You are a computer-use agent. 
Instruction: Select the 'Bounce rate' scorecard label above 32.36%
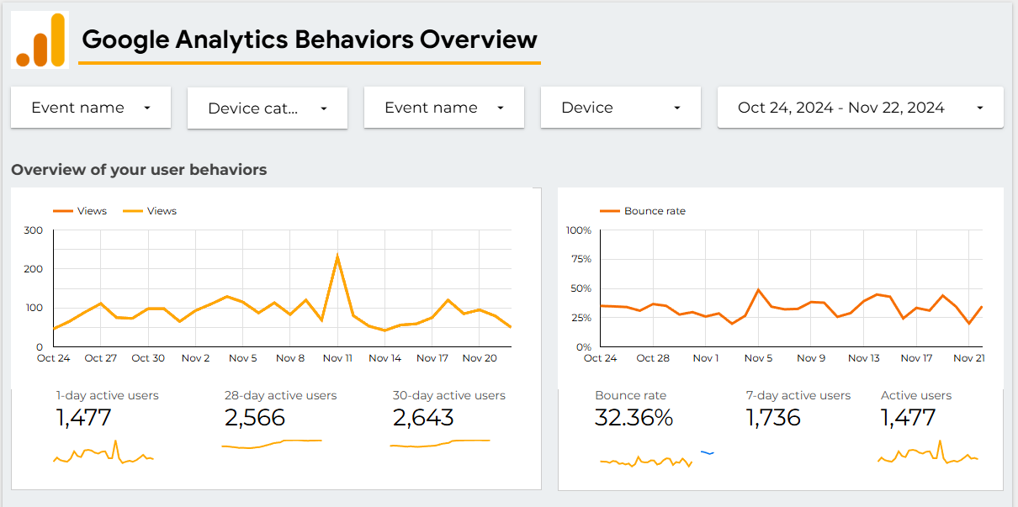pyautogui.click(x=631, y=395)
